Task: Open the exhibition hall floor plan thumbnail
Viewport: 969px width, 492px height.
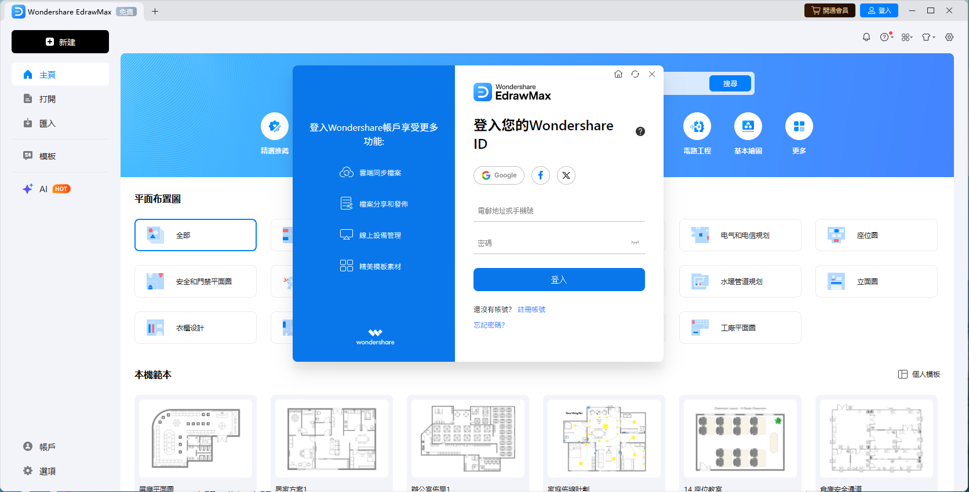Action: pos(195,438)
